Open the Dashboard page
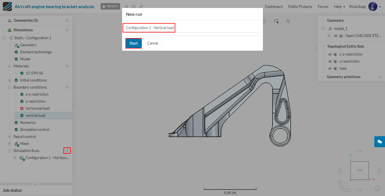The image size is (385, 196). pos(273,6)
